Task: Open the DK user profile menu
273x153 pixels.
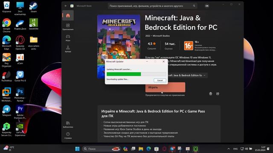Action: [x=207, y=6]
